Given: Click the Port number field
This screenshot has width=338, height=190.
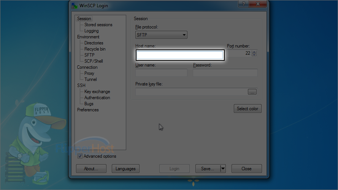Looking at the screenshot, I should click(239, 53).
